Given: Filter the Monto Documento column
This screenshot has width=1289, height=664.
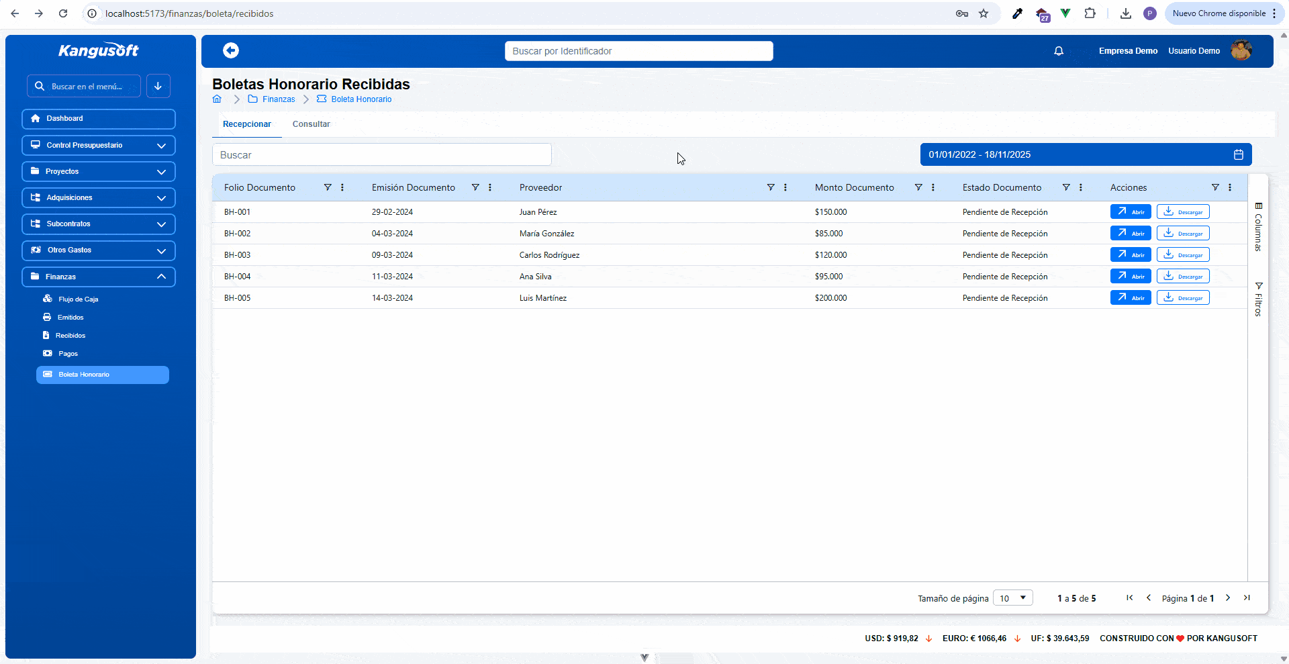Looking at the screenshot, I should click(918, 187).
